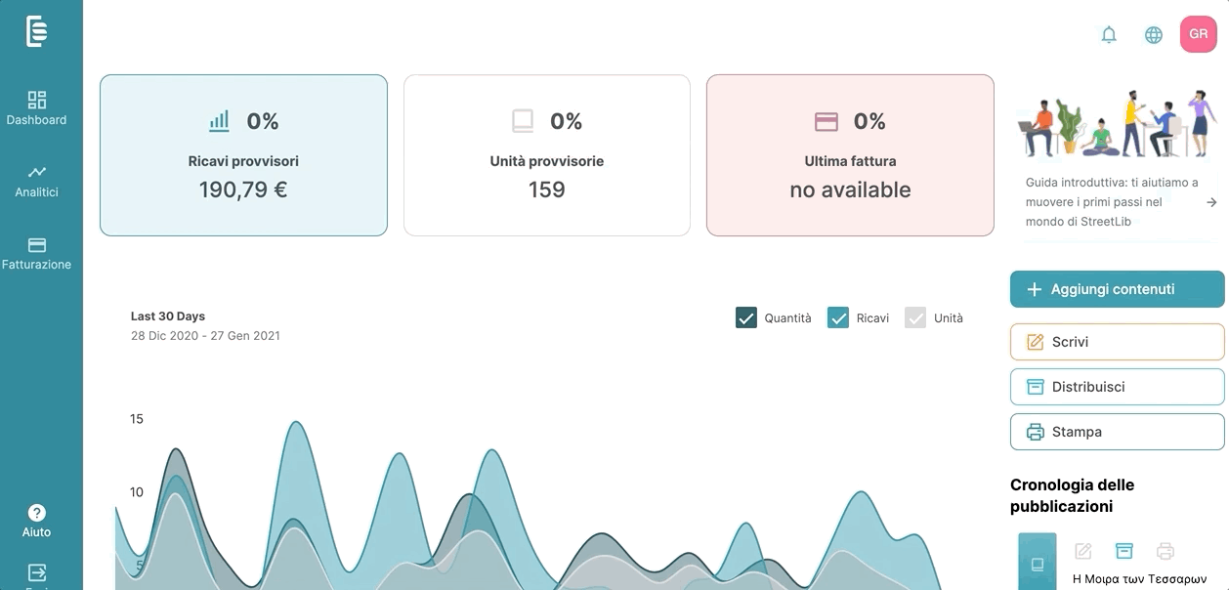
Task: Open the notifications bell icon
Action: pyautogui.click(x=1109, y=35)
